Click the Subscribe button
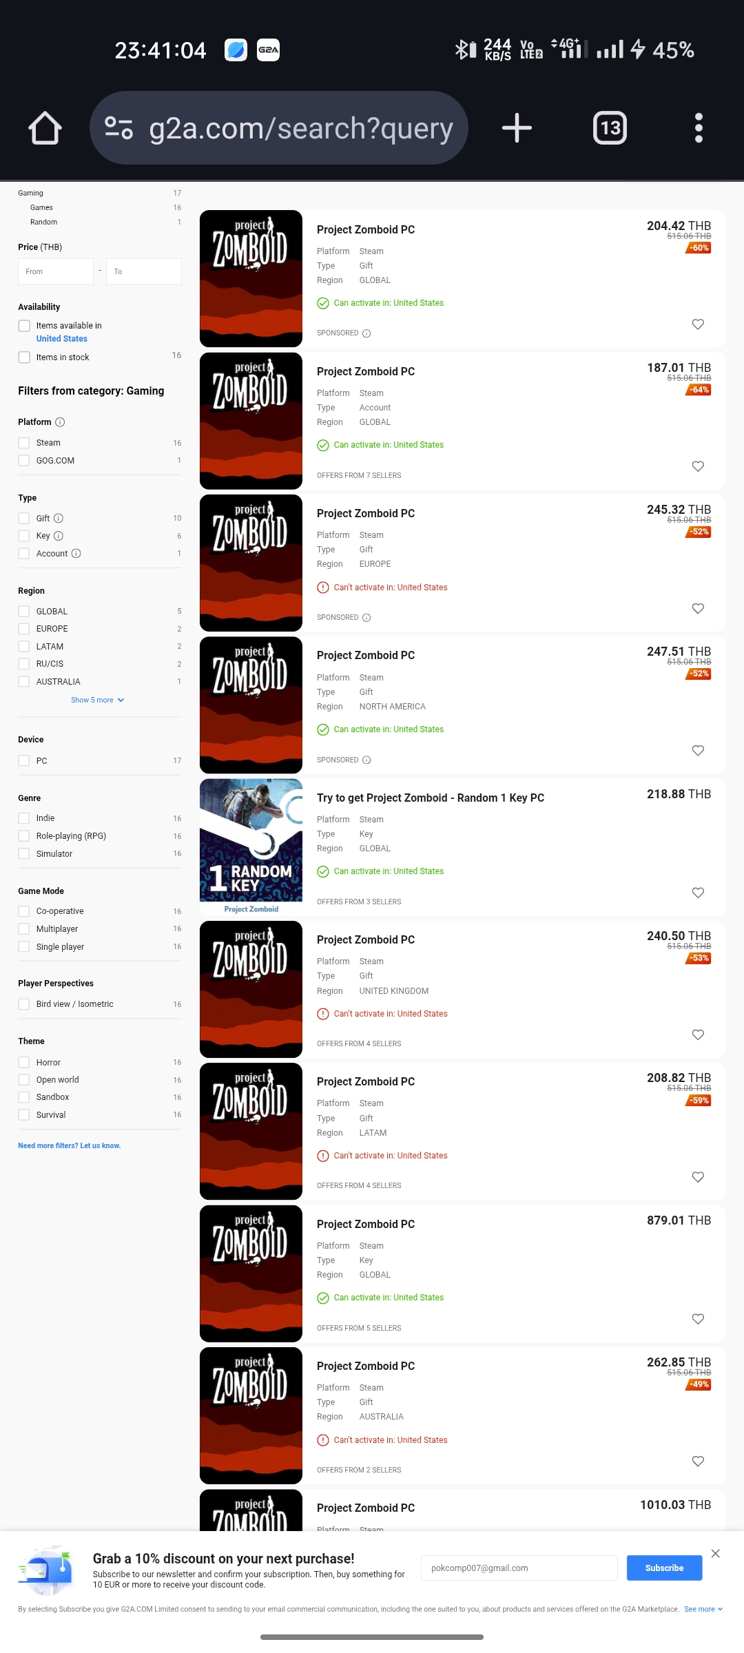Screen dimensions: 744x1653 coord(664,1568)
